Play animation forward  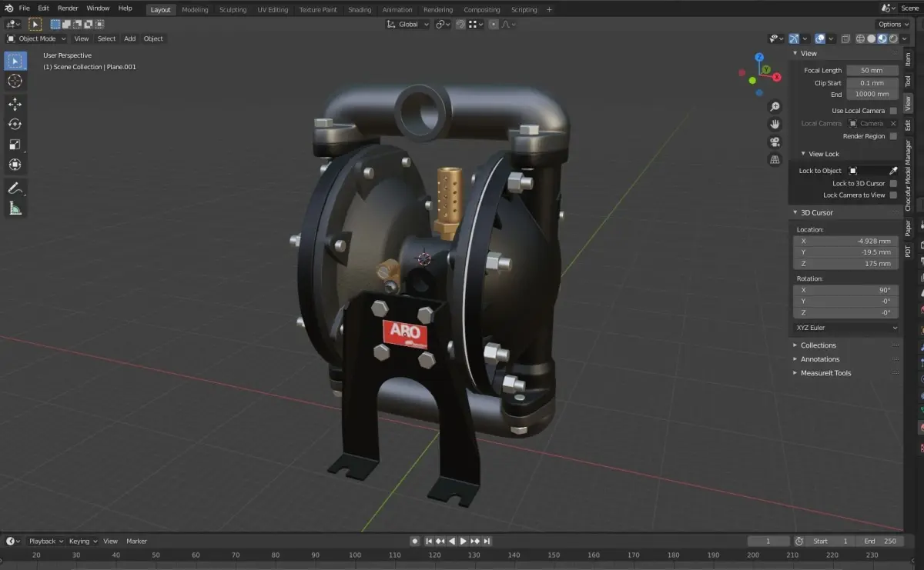click(464, 541)
